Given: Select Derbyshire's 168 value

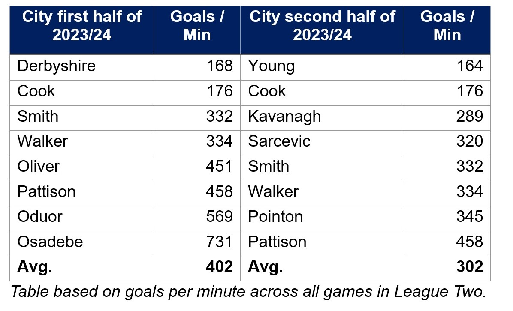Looking at the screenshot, I should coord(219,66).
